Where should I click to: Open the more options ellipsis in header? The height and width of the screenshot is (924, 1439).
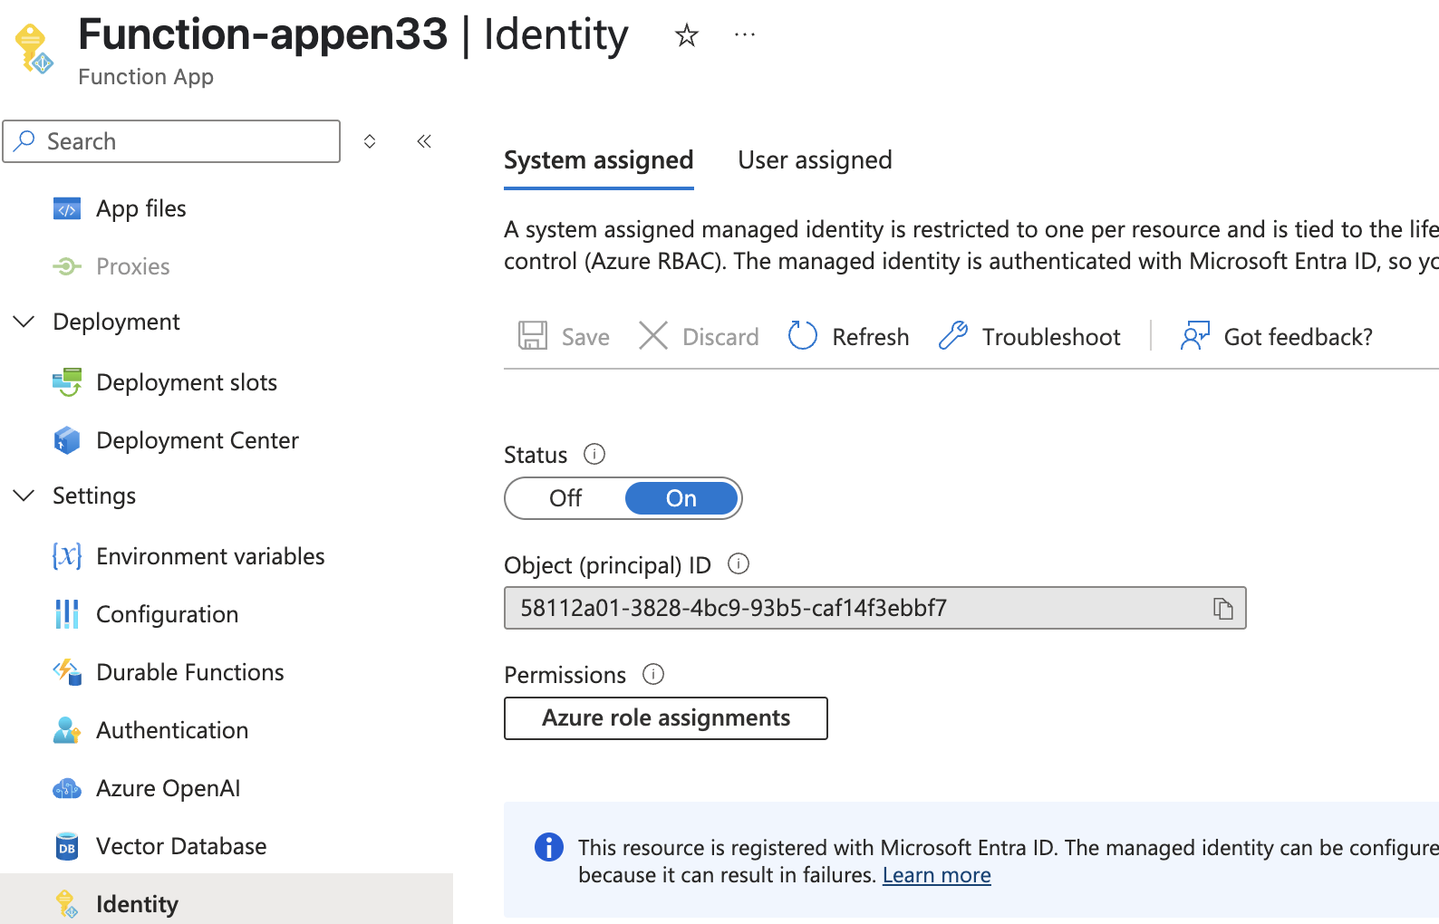click(745, 35)
